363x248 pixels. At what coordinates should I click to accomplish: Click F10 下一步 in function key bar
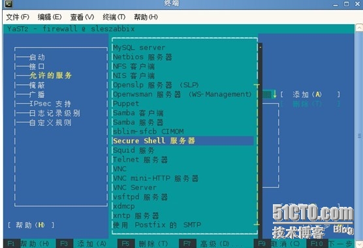(330, 243)
